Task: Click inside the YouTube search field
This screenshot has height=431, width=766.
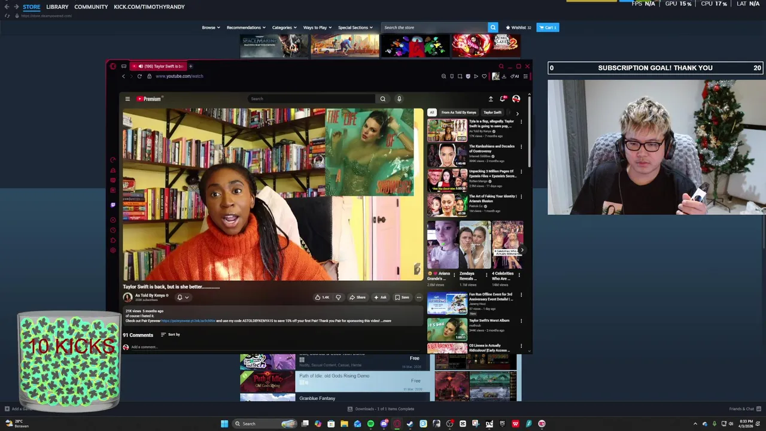Action: point(311,99)
